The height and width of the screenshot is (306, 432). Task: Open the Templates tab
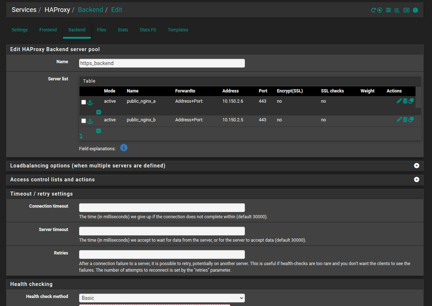click(178, 30)
